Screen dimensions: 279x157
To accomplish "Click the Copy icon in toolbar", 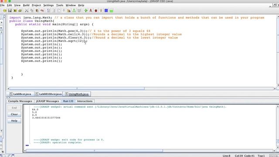I will [32, 10].
